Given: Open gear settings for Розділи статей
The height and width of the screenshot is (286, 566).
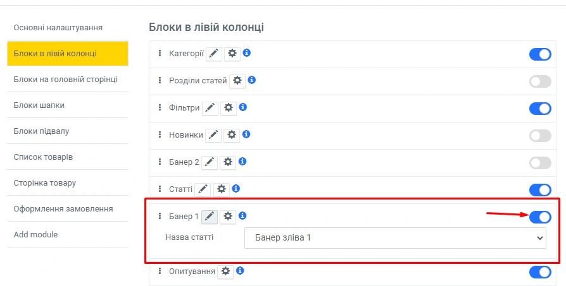Looking at the screenshot, I should (237, 81).
